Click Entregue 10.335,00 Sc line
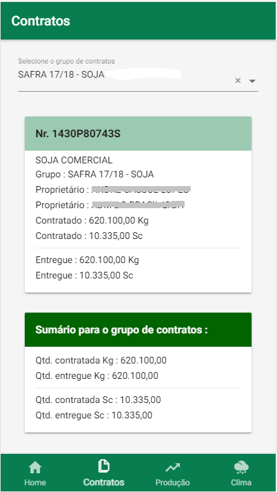Viewport: 277px width, 492px height. (84, 276)
